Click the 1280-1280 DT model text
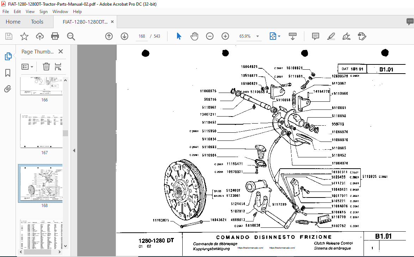 tap(156, 240)
